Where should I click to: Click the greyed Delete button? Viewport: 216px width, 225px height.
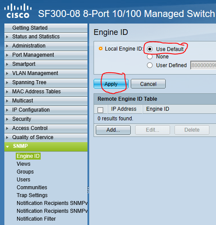coord(192,130)
